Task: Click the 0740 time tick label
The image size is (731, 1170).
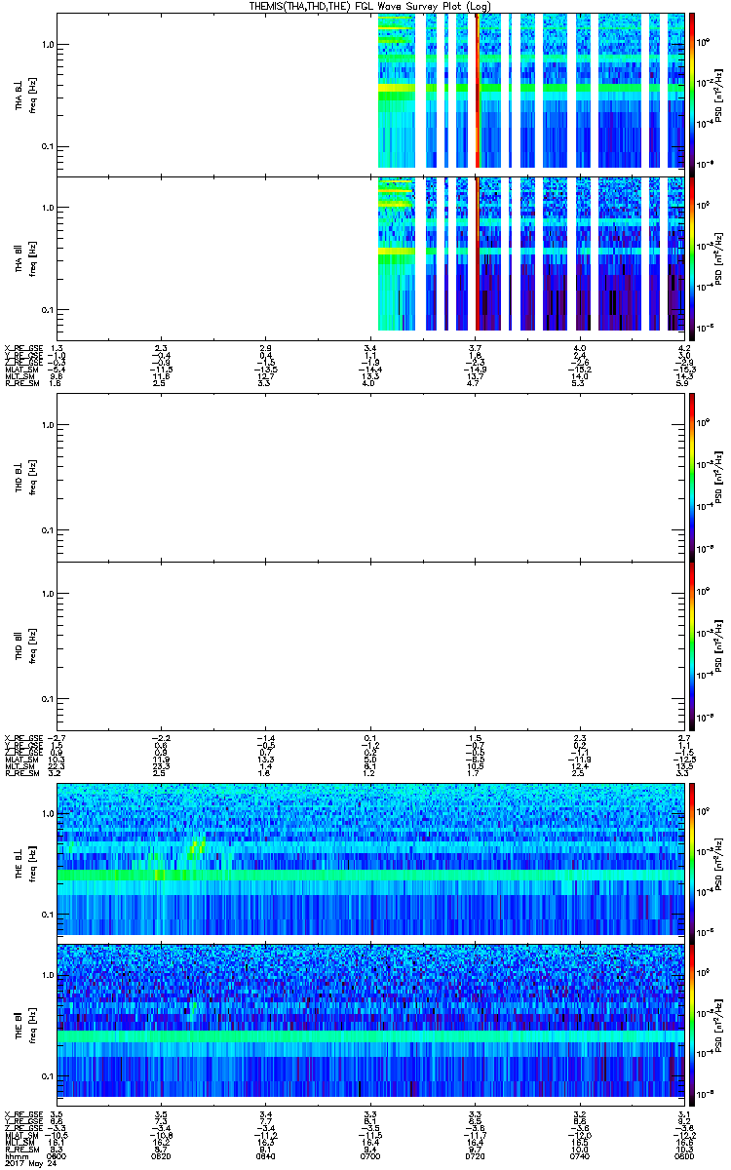Action: pos(580,1154)
